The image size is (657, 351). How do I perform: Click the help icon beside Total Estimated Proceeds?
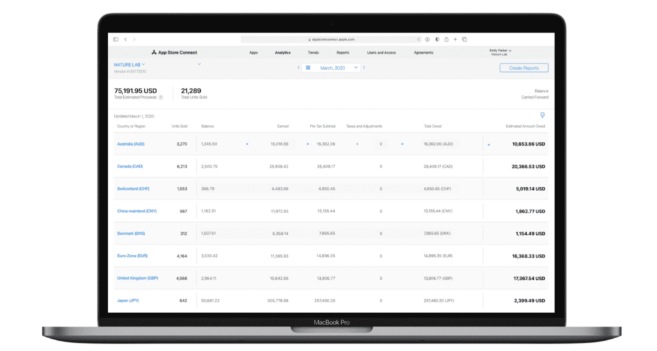click(x=160, y=97)
